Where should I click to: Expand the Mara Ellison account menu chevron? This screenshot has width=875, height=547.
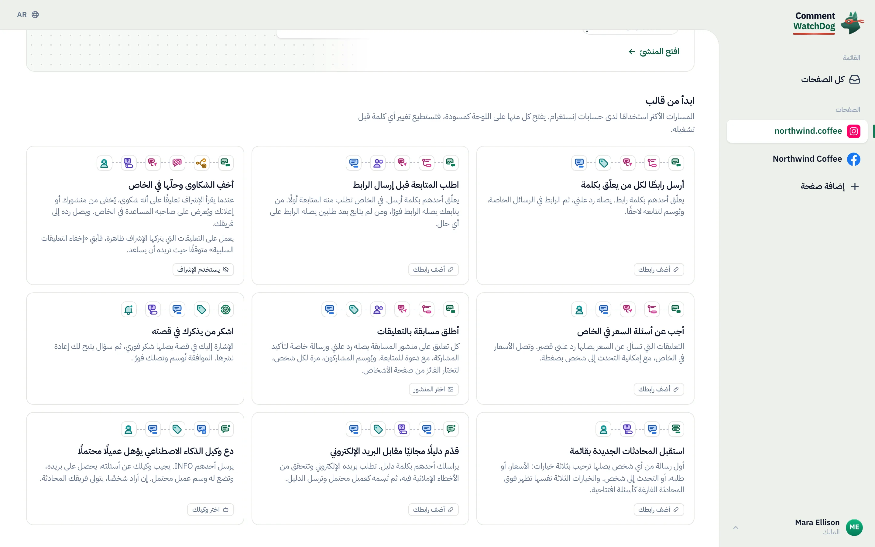point(736,528)
